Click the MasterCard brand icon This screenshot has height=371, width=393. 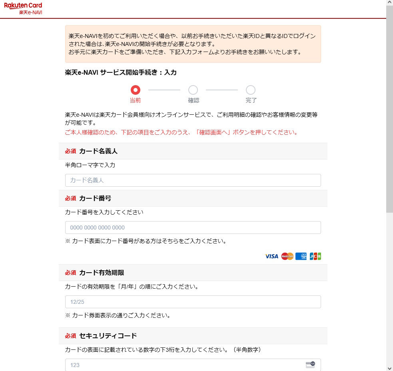[x=287, y=256]
